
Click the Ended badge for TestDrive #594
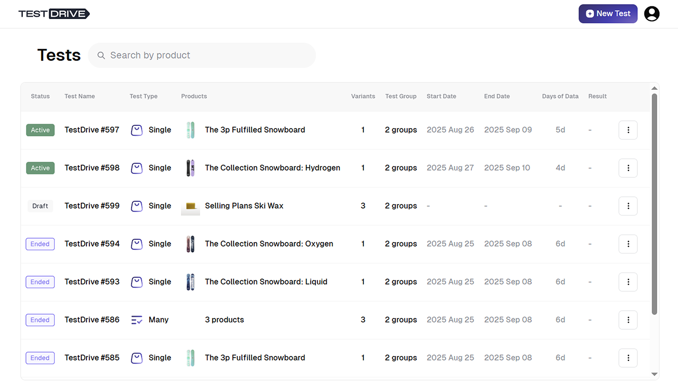(x=40, y=244)
